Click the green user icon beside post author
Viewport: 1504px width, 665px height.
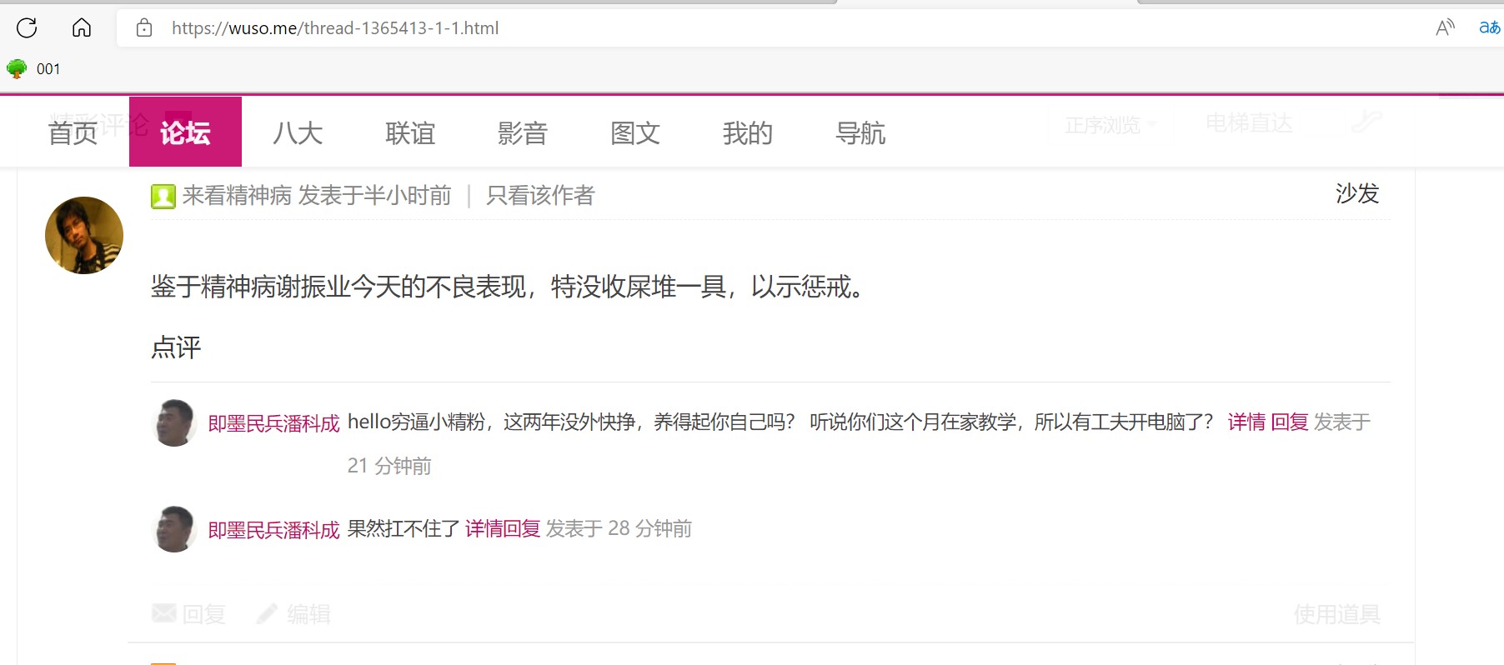coord(163,197)
